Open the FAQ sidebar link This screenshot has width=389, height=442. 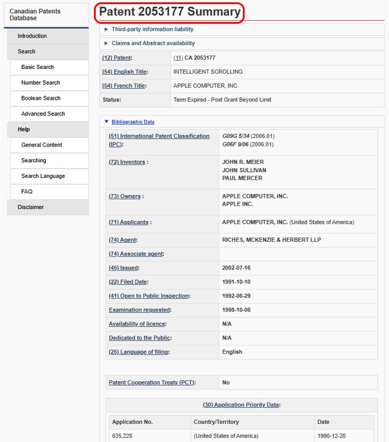pos(27,192)
